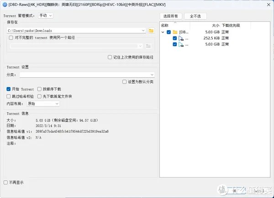Click the info hash v1 value text
The width and height of the screenshot is (274, 198).
[x=72, y=131]
